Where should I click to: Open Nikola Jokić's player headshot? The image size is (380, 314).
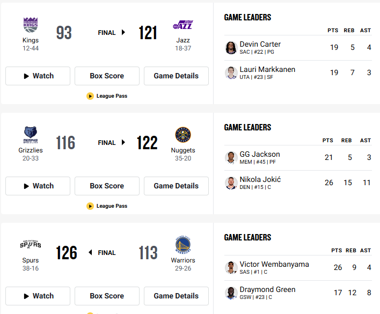coord(231,182)
